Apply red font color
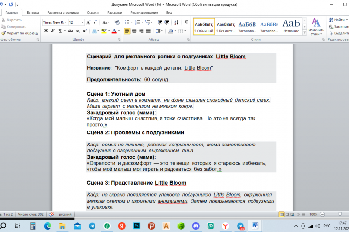349x232 pixels. pyautogui.click(x=114, y=31)
